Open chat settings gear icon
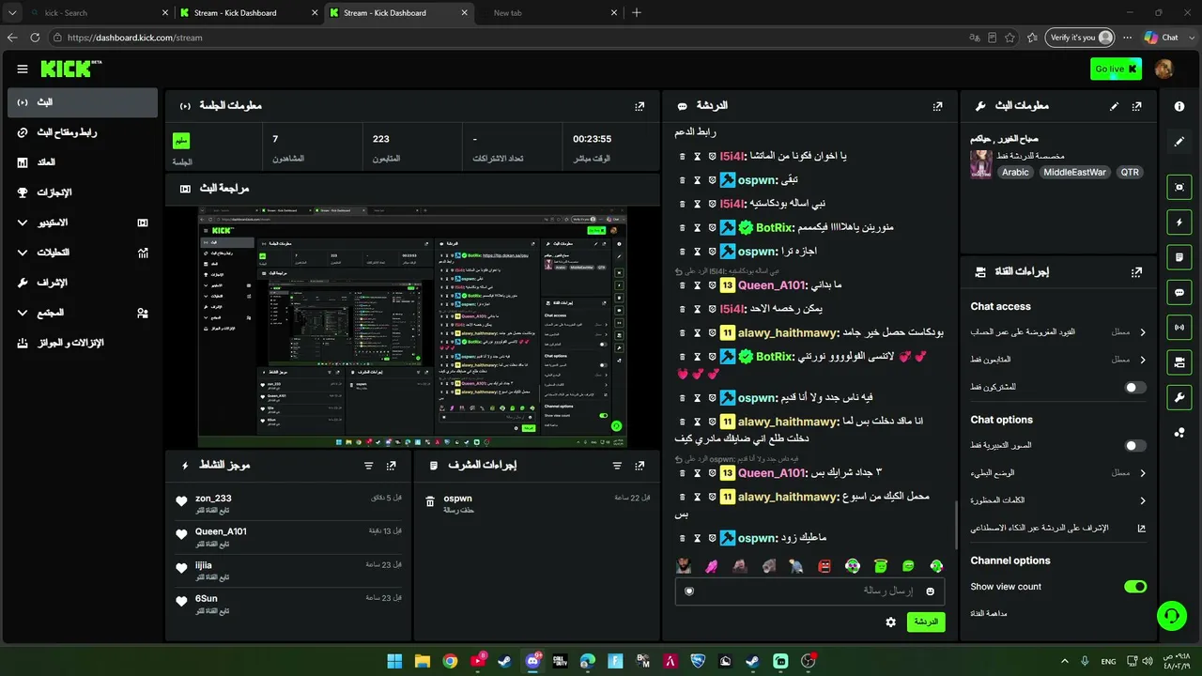The image size is (1202, 676). click(890, 622)
